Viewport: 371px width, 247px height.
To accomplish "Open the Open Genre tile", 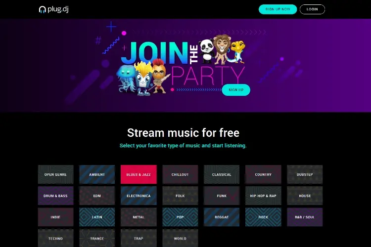I will pos(55,174).
